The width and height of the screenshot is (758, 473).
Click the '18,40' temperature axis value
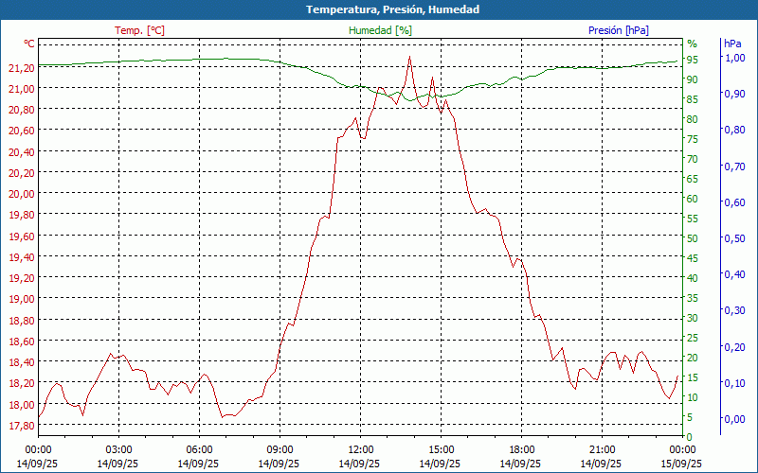22,362
